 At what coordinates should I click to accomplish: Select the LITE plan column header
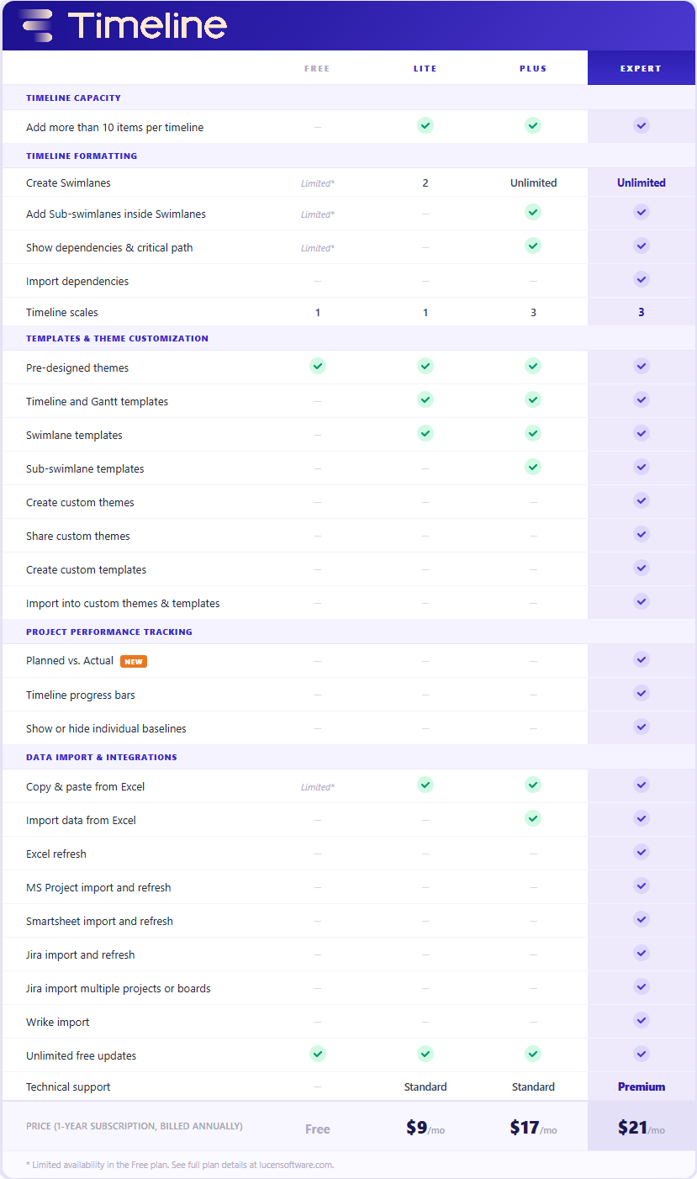tap(425, 69)
